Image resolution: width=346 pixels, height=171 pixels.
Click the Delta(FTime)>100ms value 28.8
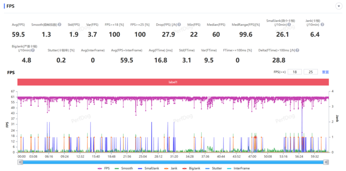tap(279, 60)
